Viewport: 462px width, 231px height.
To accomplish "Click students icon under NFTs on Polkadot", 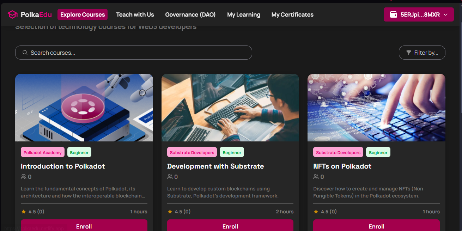I will click(316, 177).
